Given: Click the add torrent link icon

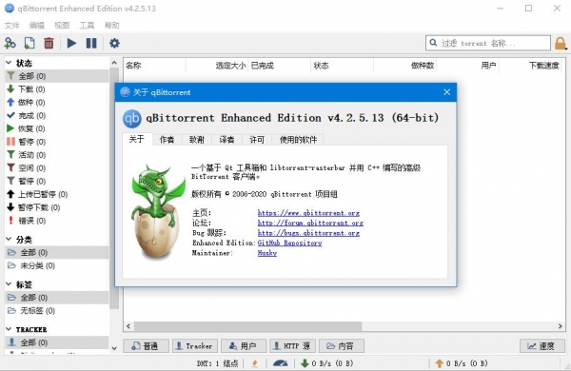Looking at the screenshot, I should (10, 44).
